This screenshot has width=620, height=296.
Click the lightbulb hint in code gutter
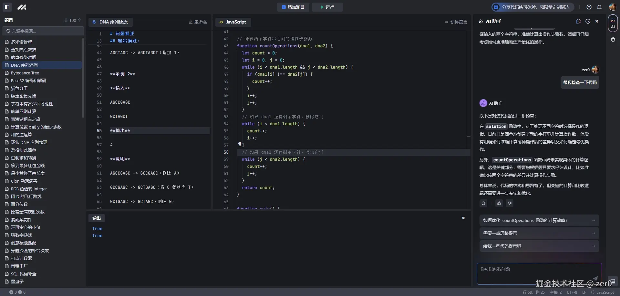point(240,144)
